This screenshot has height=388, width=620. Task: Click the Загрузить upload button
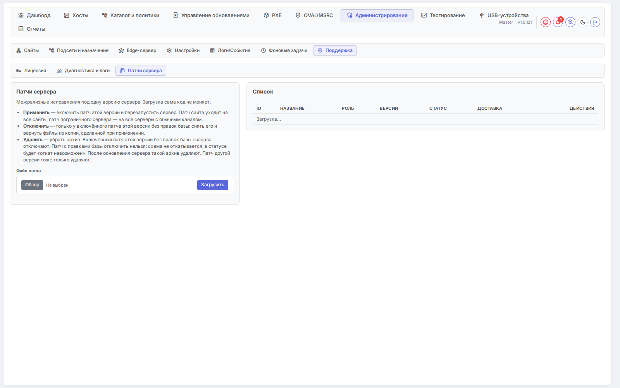click(x=213, y=185)
